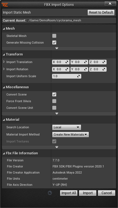
Task: Click Import Uniform Scale spinner arrow icon
Action: [79, 76]
